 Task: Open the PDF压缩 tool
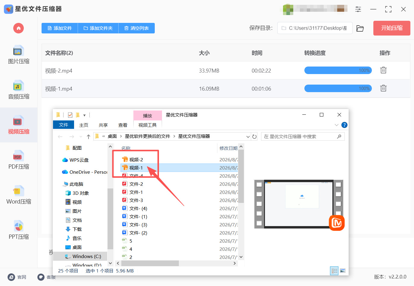pos(18,160)
